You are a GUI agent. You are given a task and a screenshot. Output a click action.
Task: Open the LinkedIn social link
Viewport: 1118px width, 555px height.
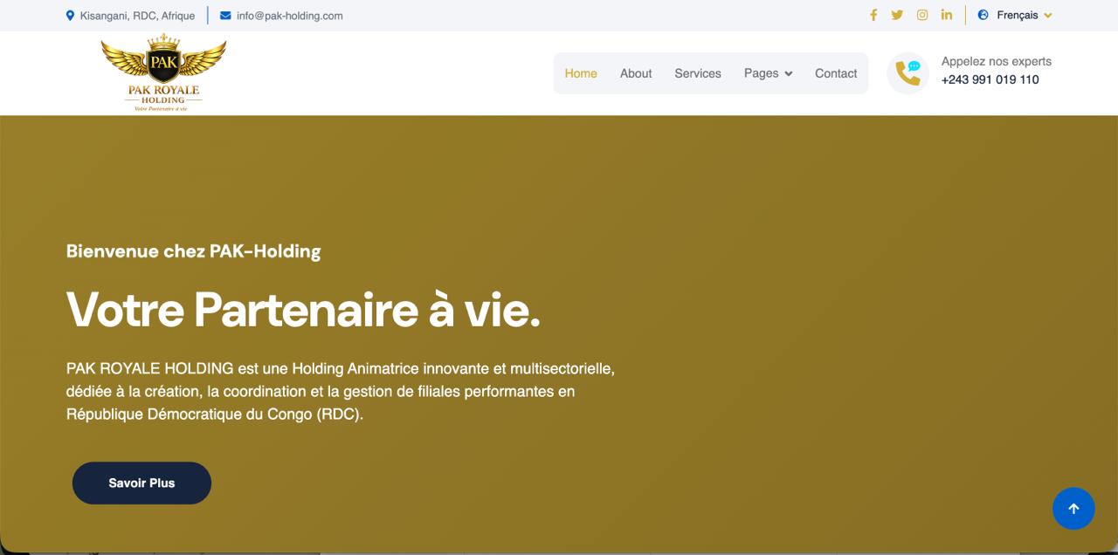(947, 15)
